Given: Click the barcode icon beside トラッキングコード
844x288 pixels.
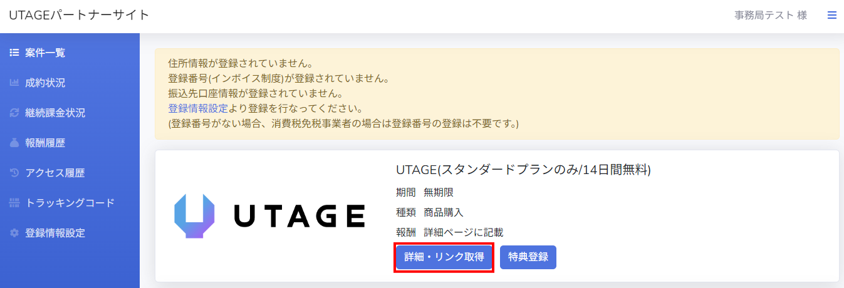Looking at the screenshot, I should click(x=14, y=203).
